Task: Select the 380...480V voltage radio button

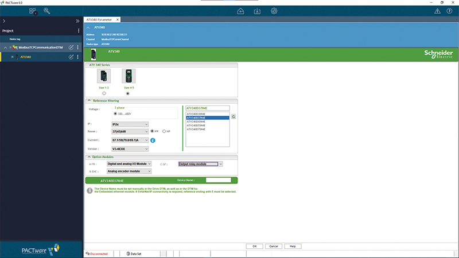Action: click(115, 114)
